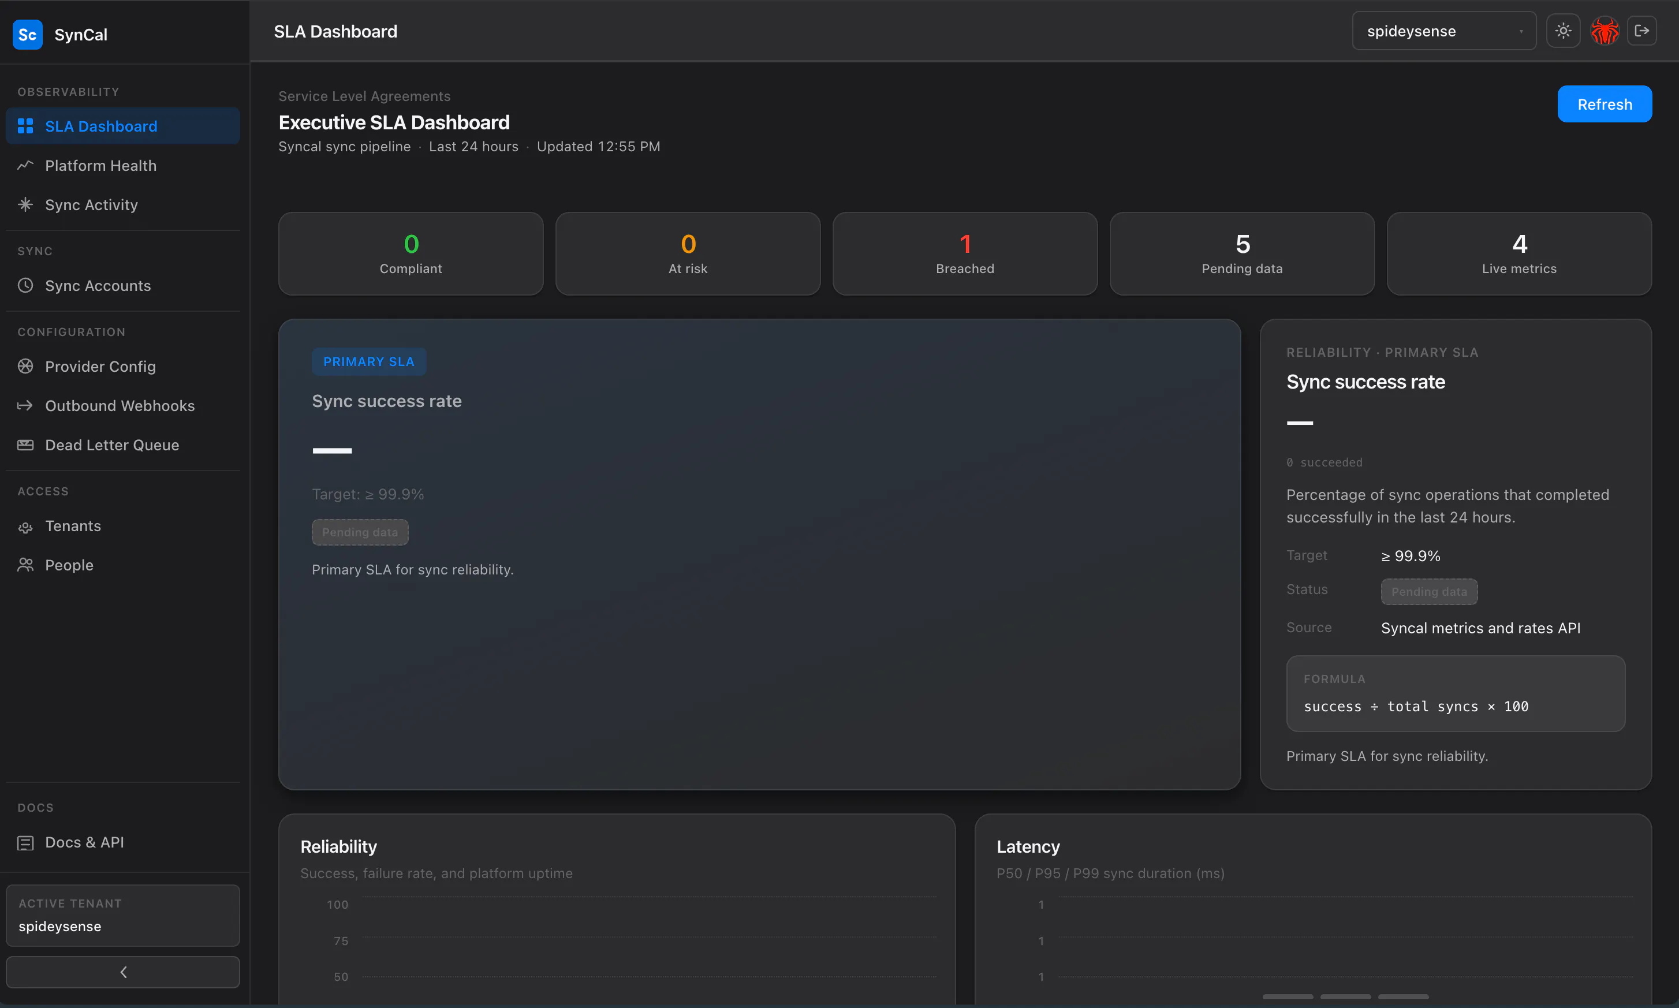Viewport: 1679px width, 1008px height.
Task: Open the Dead Letter Queue
Action: click(x=123, y=445)
